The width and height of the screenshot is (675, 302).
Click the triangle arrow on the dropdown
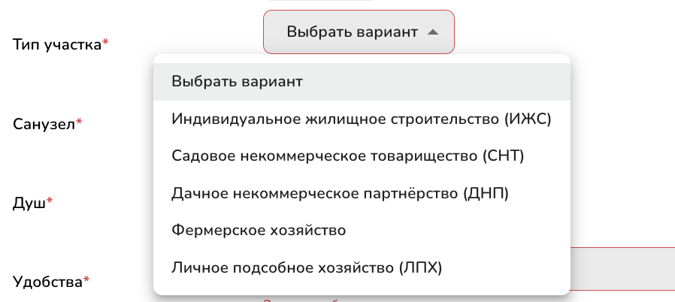click(431, 32)
